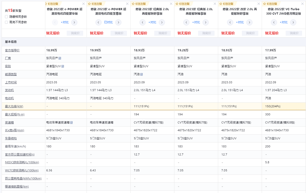
Task: Move the 经典版 智联臻享版 column left with its arrow
Action: [186, 22]
